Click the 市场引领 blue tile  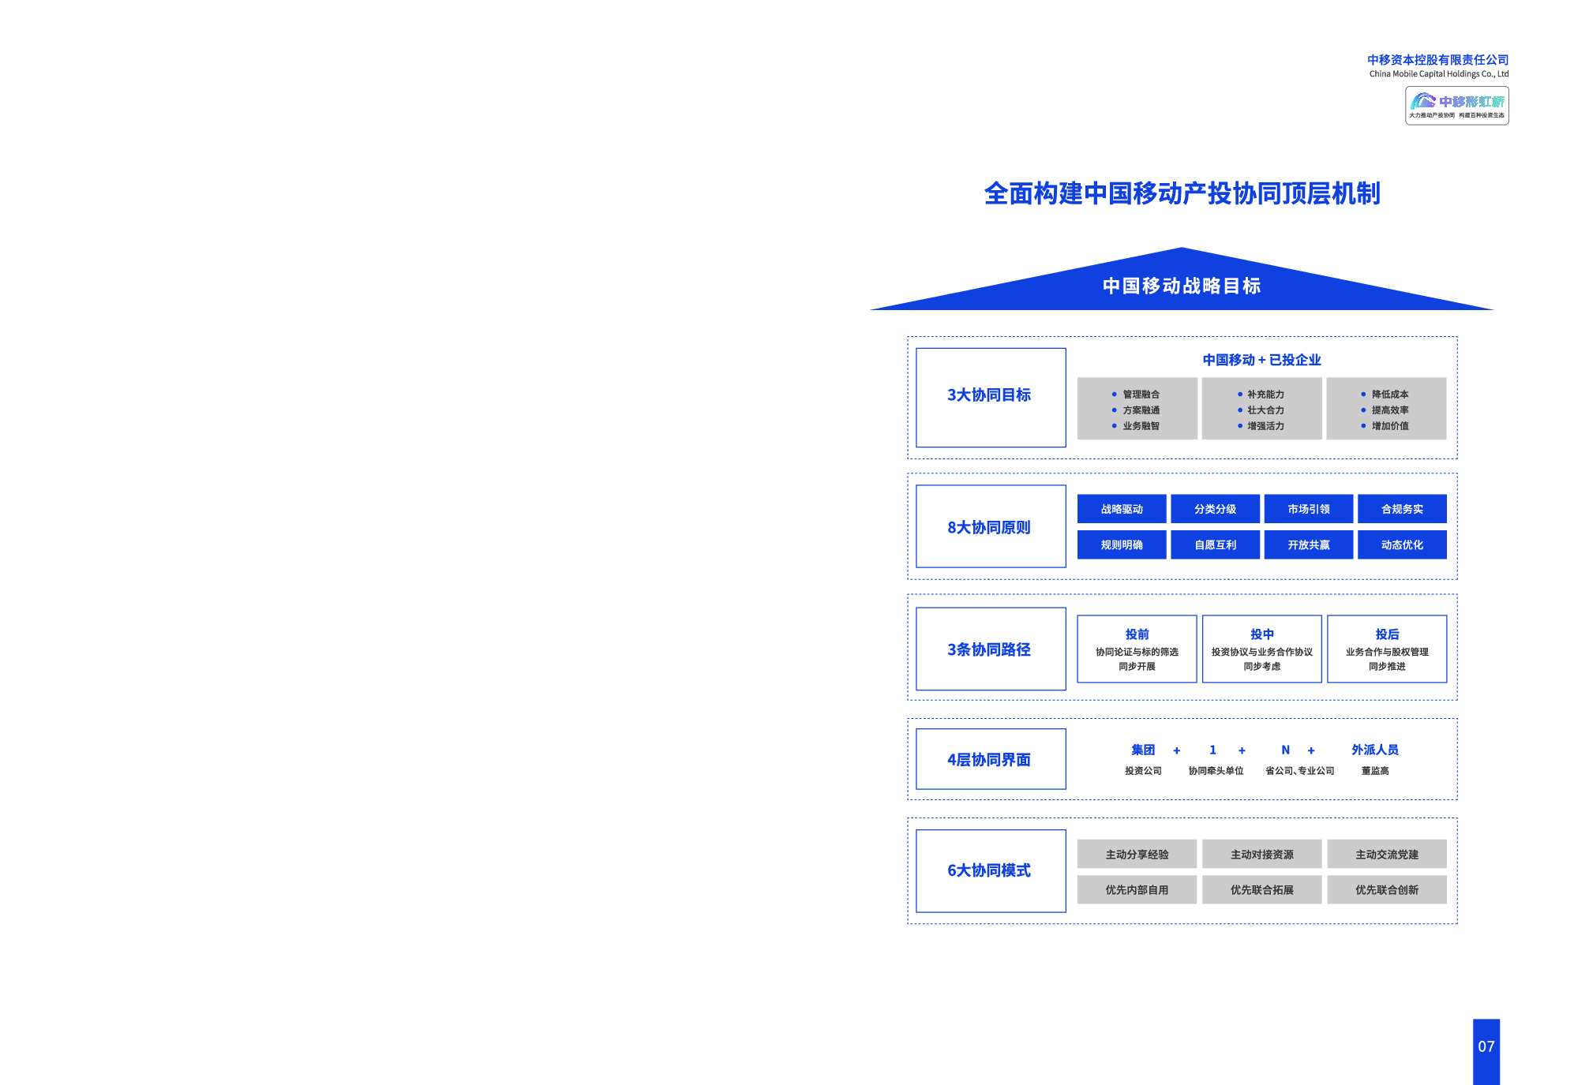[1309, 509]
